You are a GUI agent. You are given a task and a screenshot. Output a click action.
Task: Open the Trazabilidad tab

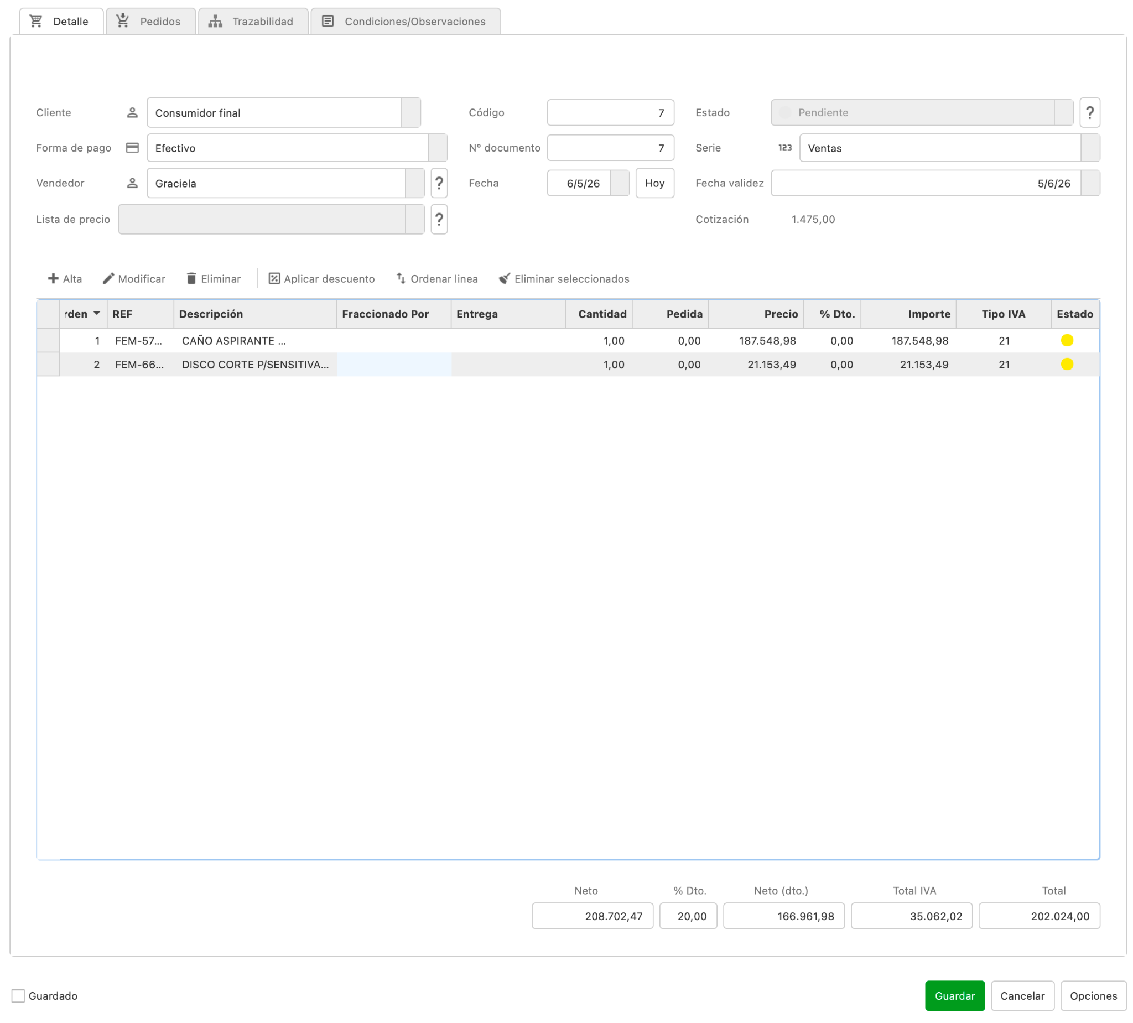click(253, 22)
